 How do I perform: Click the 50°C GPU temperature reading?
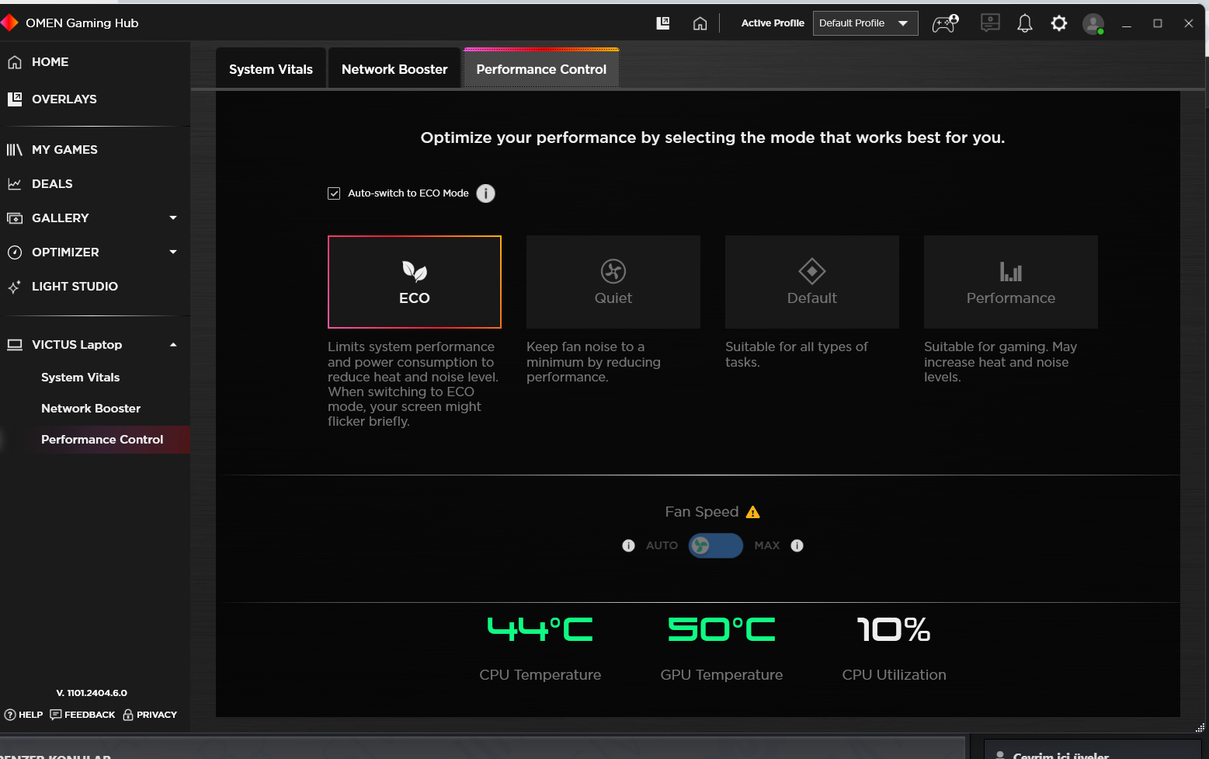click(721, 629)
